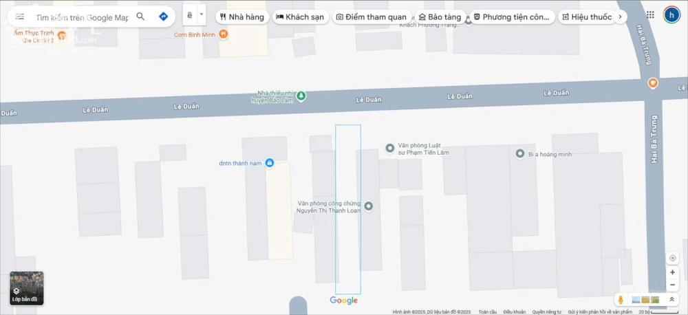Click the search magnifier icon
The image size is (688, 315).
pos(140,17)
